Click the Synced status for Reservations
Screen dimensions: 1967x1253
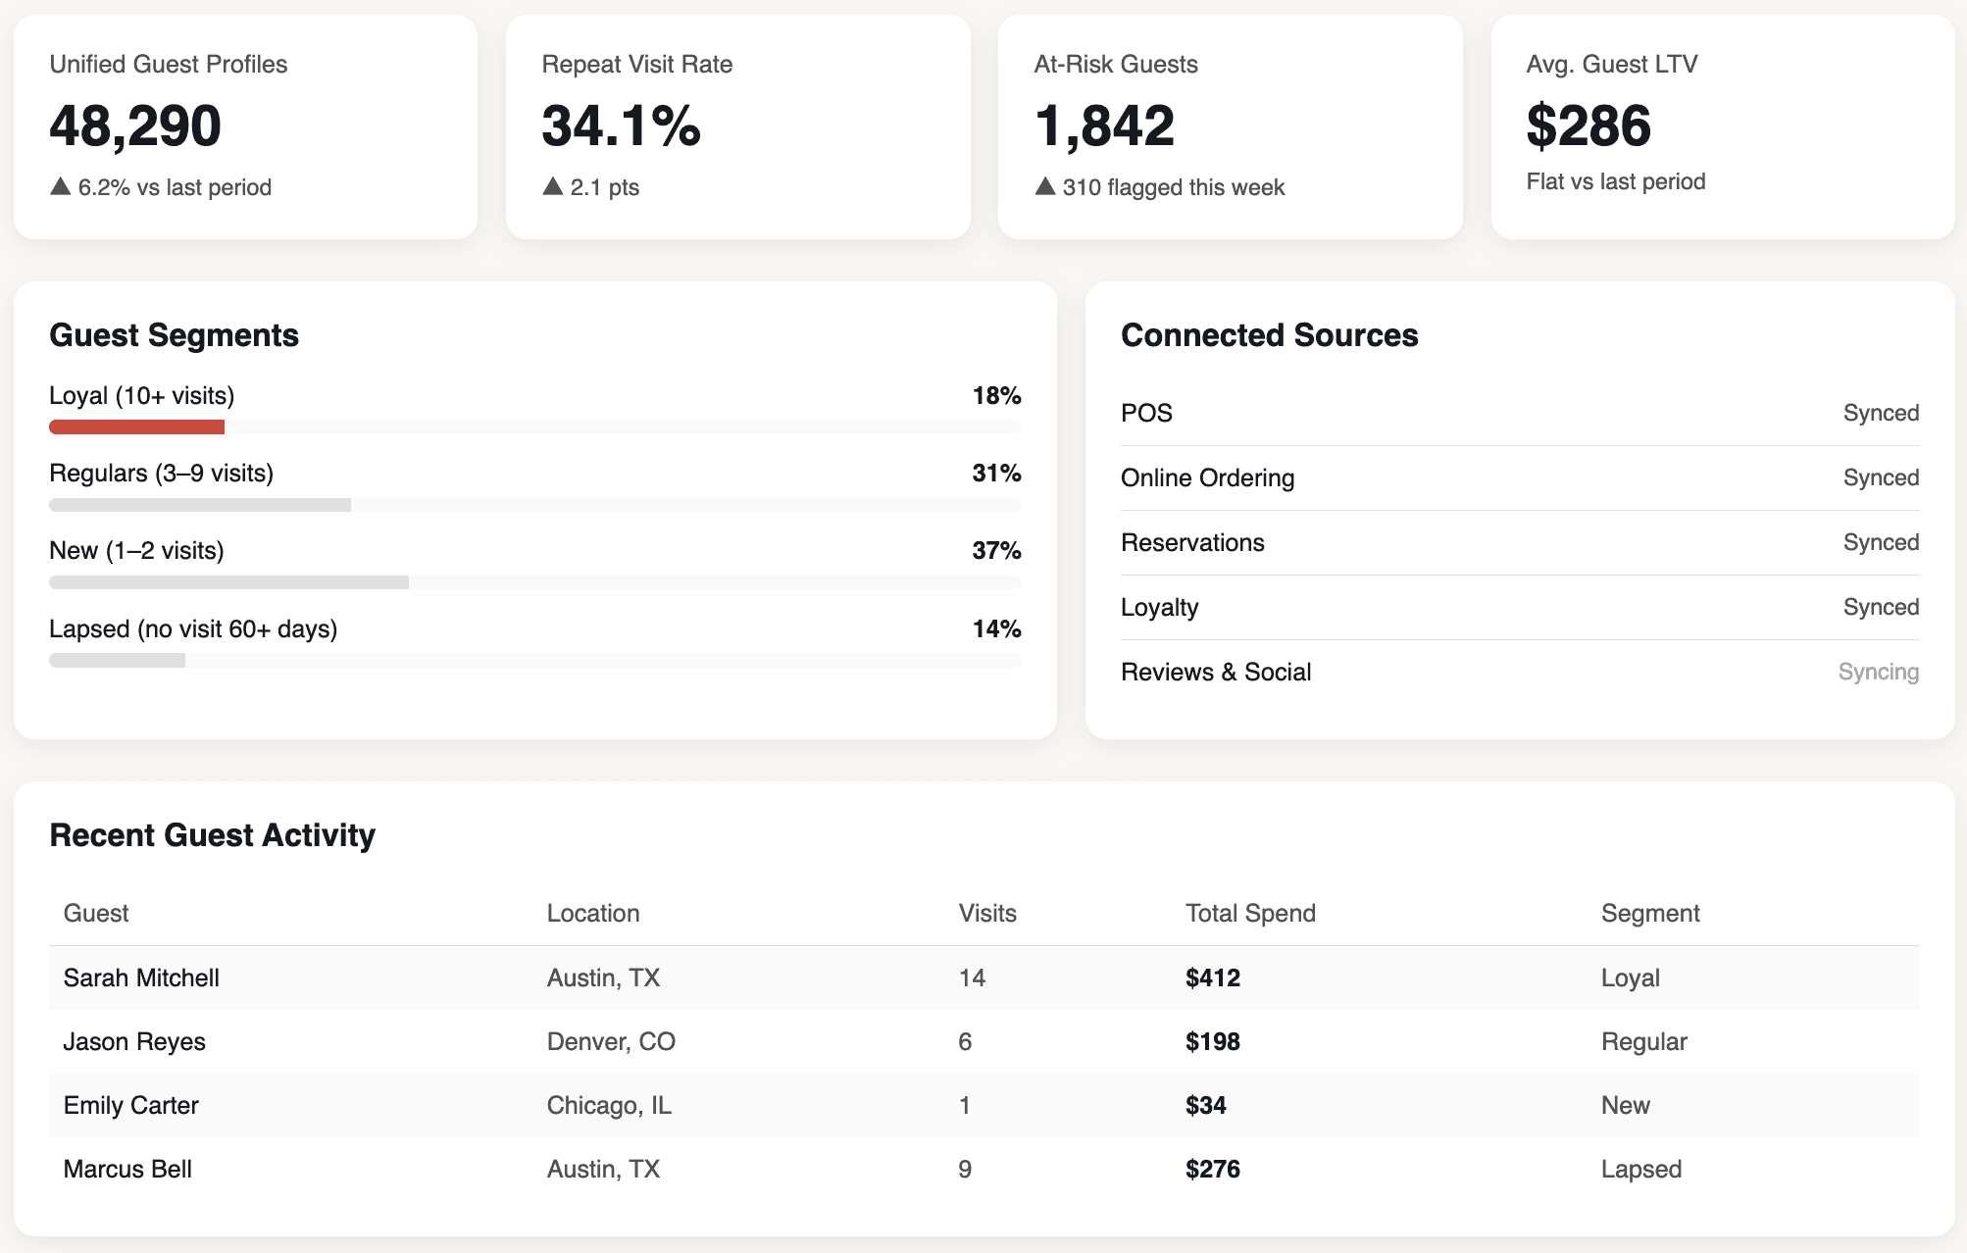pyautogui.click(x=1881, y=542)
